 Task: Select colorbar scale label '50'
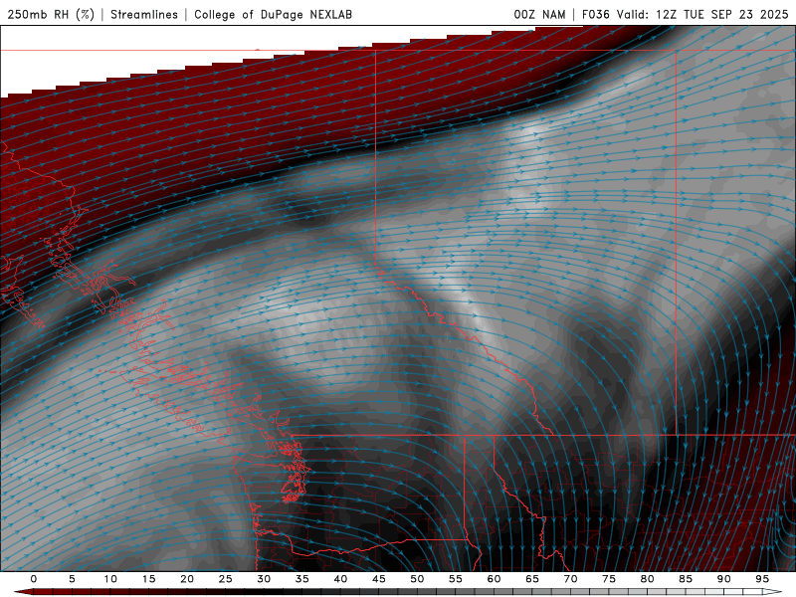coord(417,579)
